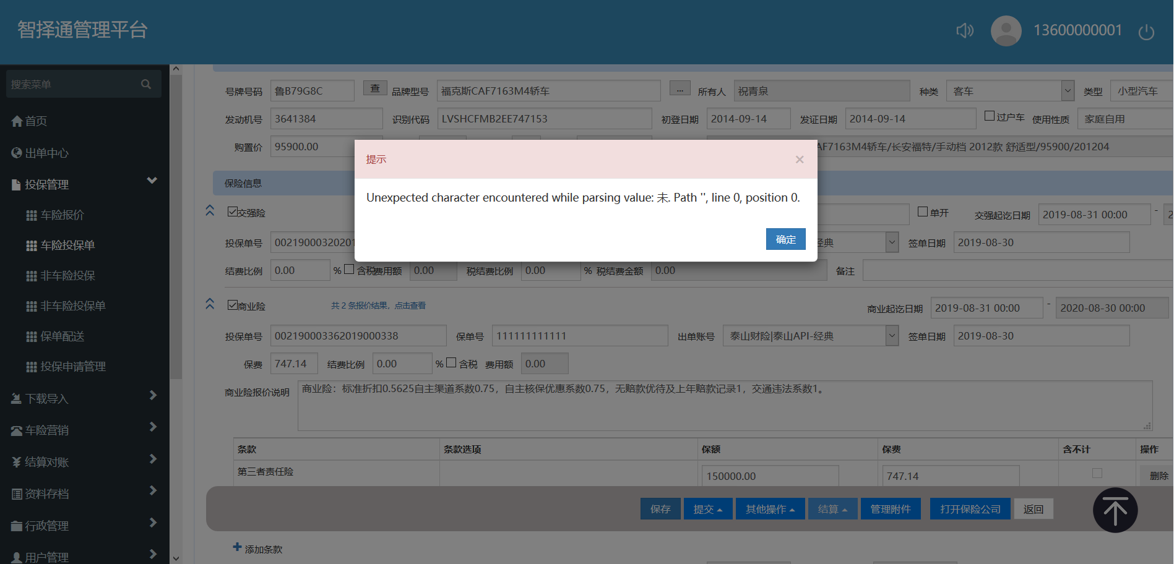Toggle the 过户车 checkbox
The image size is (1174, 564).
(x=990, y=116)
